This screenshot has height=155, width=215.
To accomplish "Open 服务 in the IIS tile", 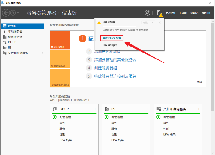I will click(114, 129).
